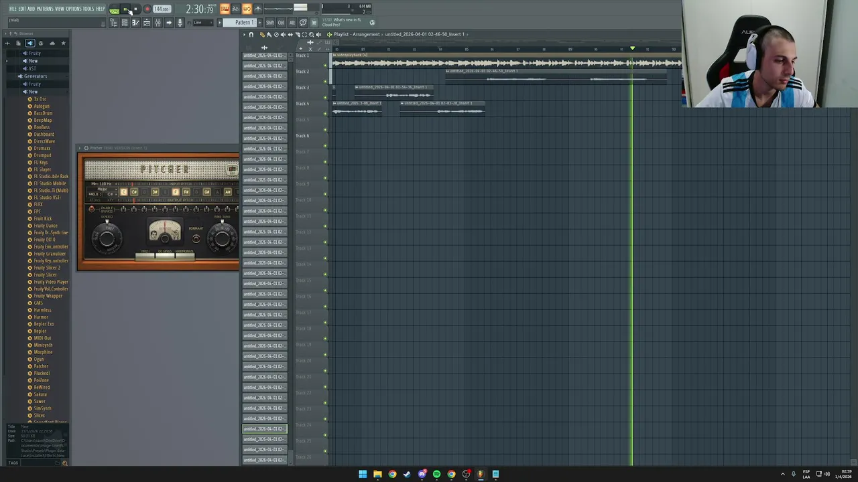
Task: Show browser starred favorites tab
Action: tap(64, 44)
